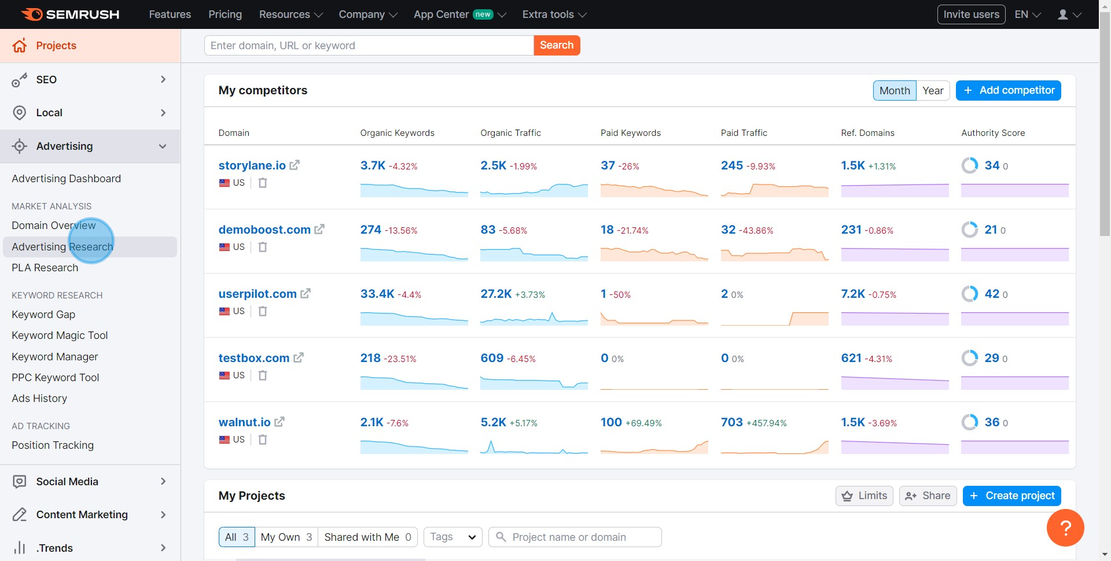This screenshot has width=1111, height=561.
Task: Click the Project name or domain field
Action: pos(575,537)
